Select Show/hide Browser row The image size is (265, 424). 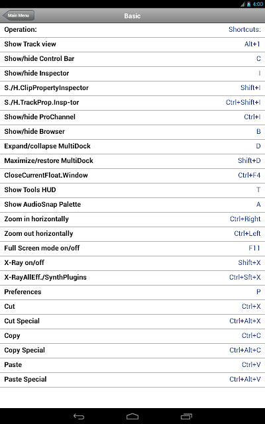point(132,132)
